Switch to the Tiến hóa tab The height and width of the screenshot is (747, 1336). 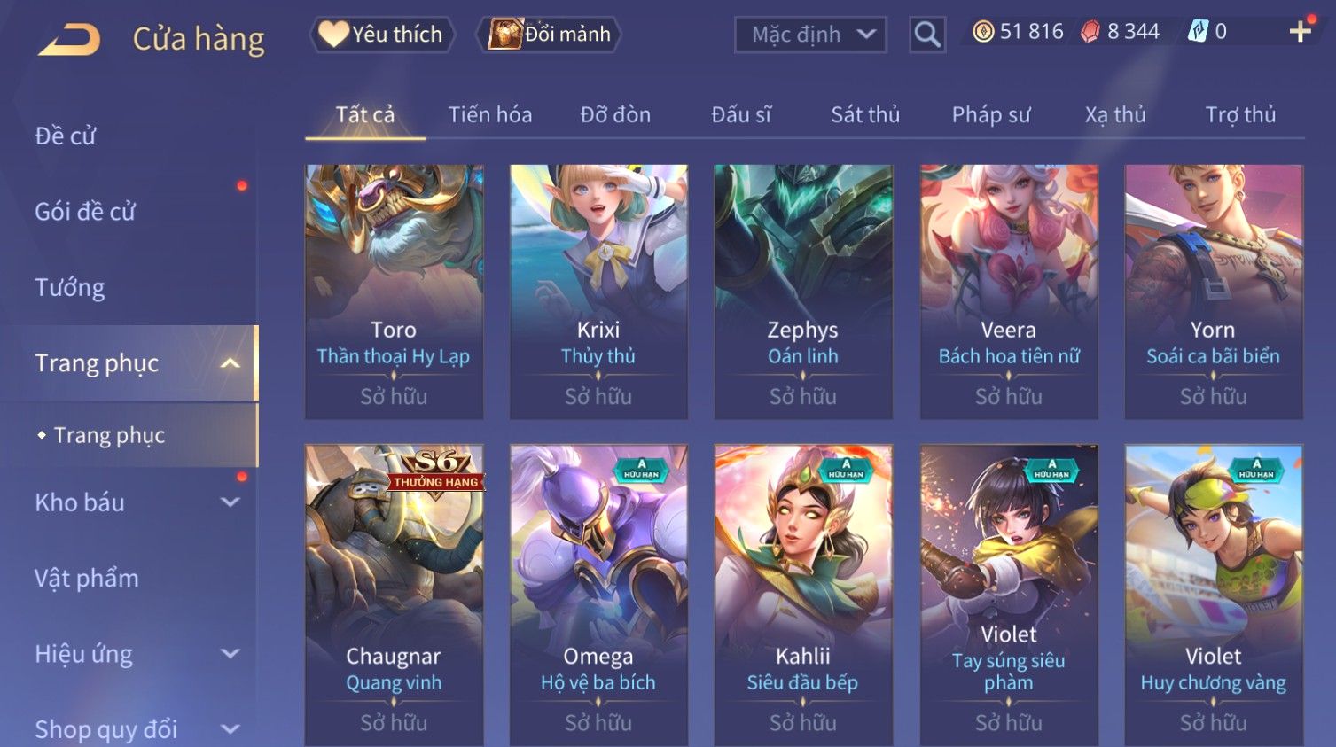click(x=490, y=115)
